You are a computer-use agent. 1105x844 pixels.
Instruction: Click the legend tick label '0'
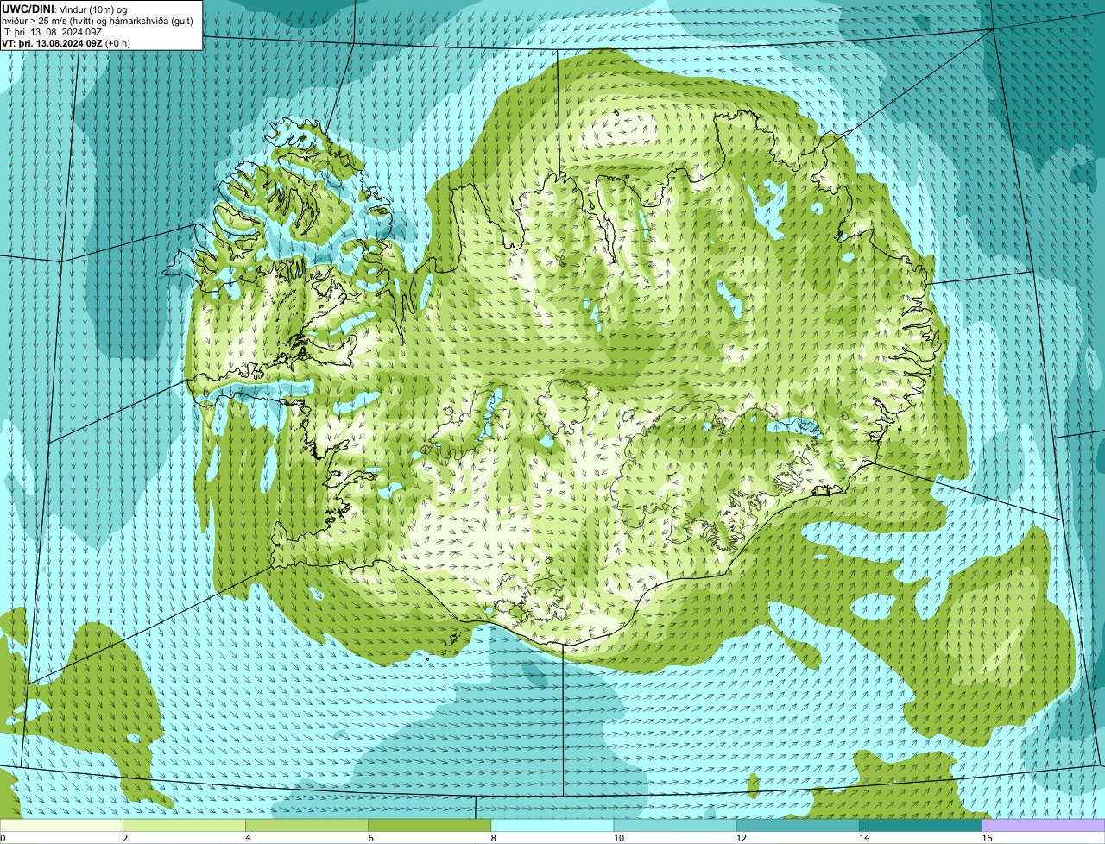tap(3, 838)
